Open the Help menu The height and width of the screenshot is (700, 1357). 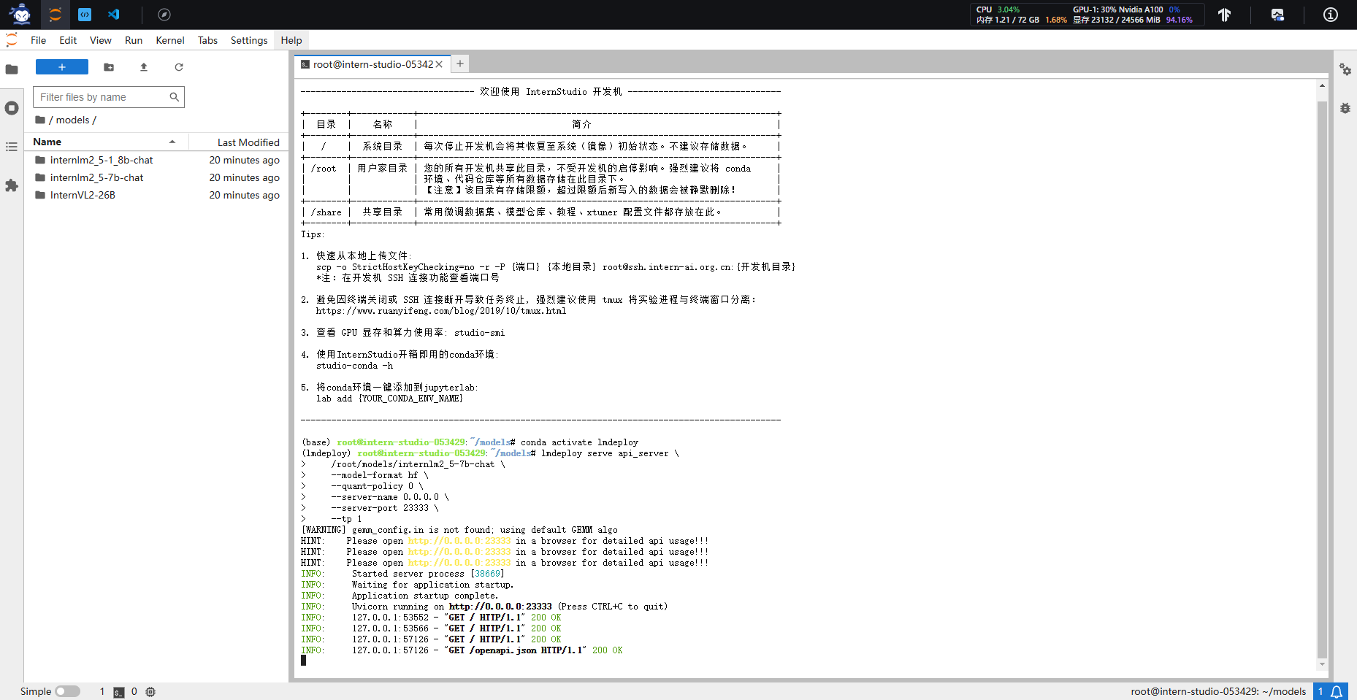[291, 40]
